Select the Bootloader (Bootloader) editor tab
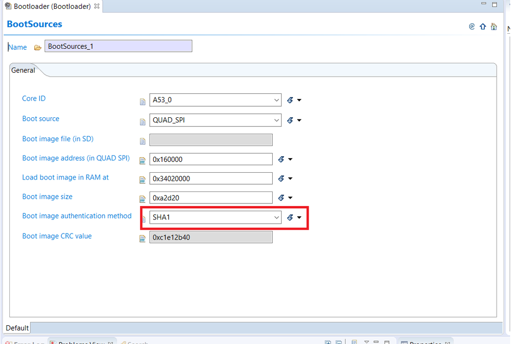The image size is (519, 344). (52, 6)
